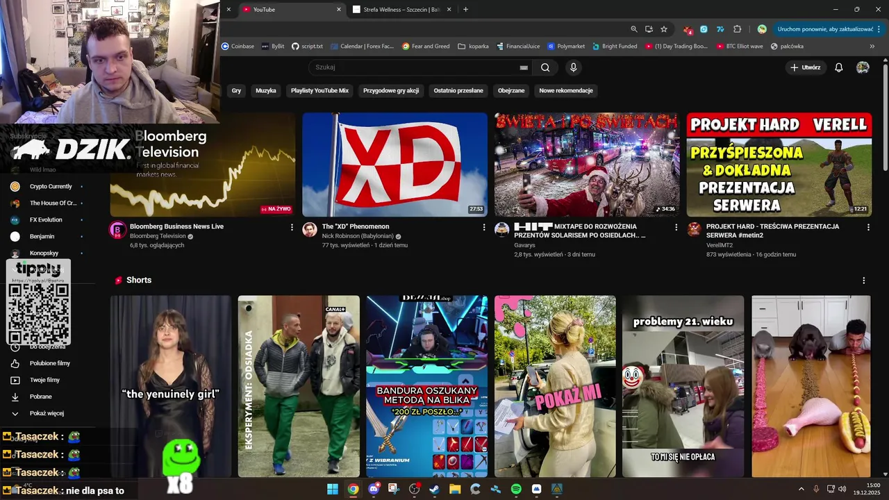Screen dimensions: 889x500
Task: Start voice search with the microphone icon
Action: 573,67
